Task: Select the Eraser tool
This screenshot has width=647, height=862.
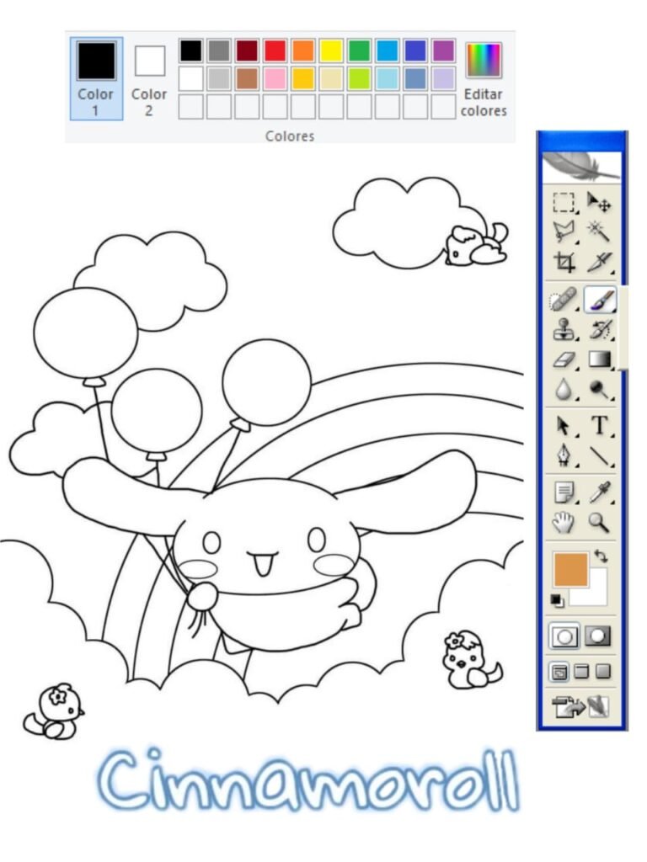Action: [x=564, y=360]
